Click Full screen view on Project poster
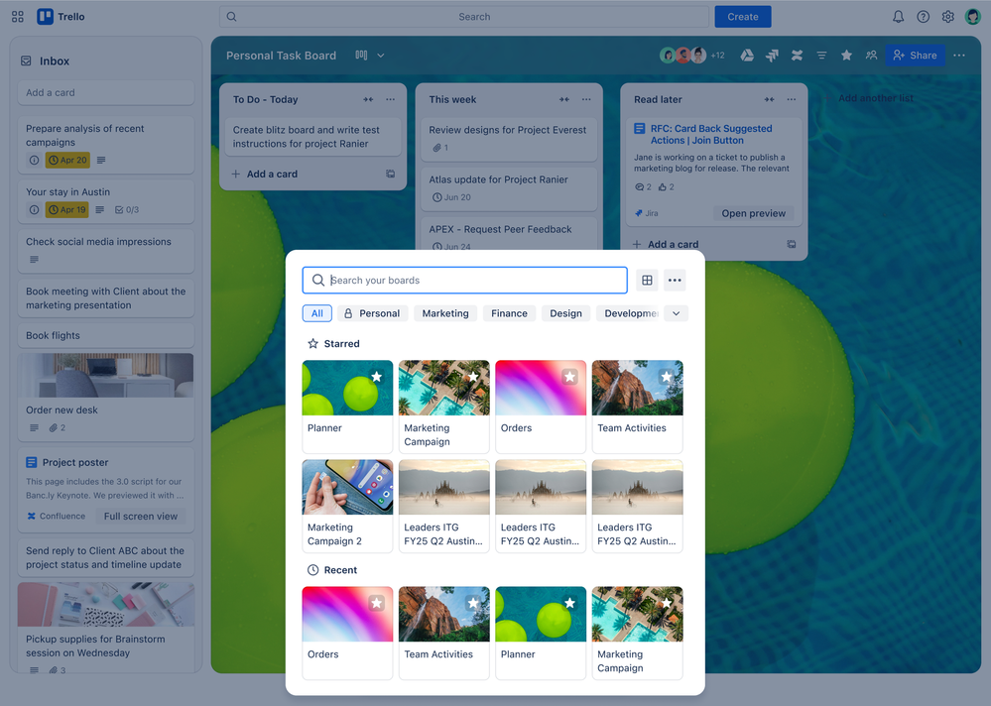 coord(140,517)
